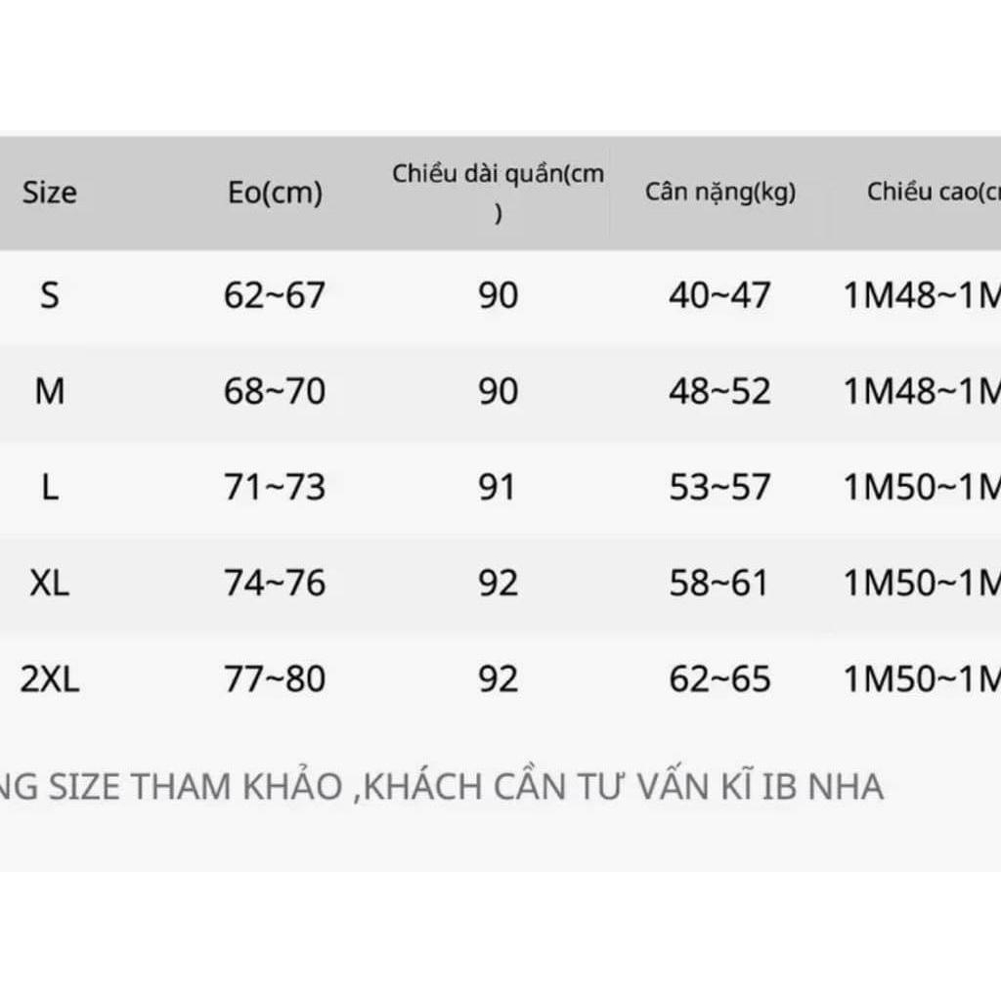Click the 77~80 waist cell
1001x1001 pixels.
pyautogui.click(x=275, y=679)
